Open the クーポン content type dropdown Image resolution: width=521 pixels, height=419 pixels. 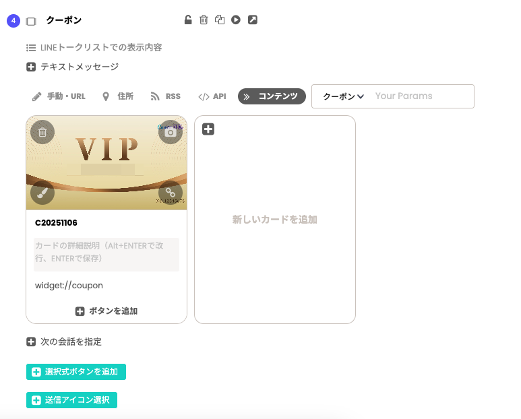(x=343, y=96)
